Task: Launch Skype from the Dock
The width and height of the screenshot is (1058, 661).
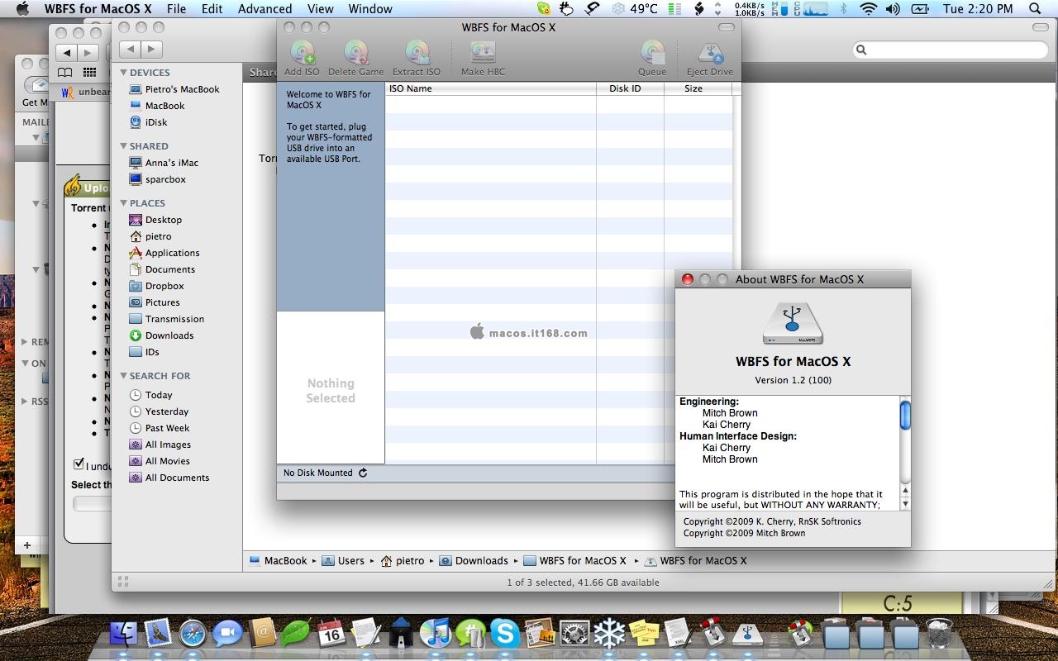Action: 504,633
